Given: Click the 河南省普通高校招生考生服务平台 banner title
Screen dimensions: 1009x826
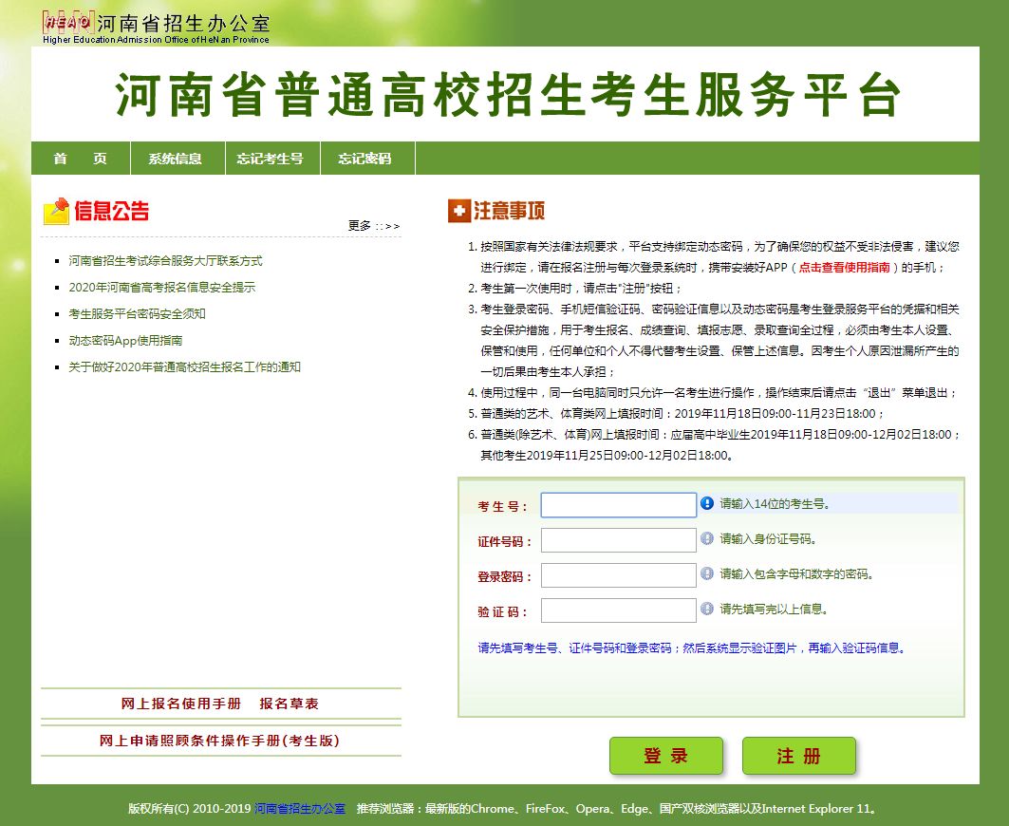Looking at the screenshot, I should pyautogui.click(x=507, y=95).
